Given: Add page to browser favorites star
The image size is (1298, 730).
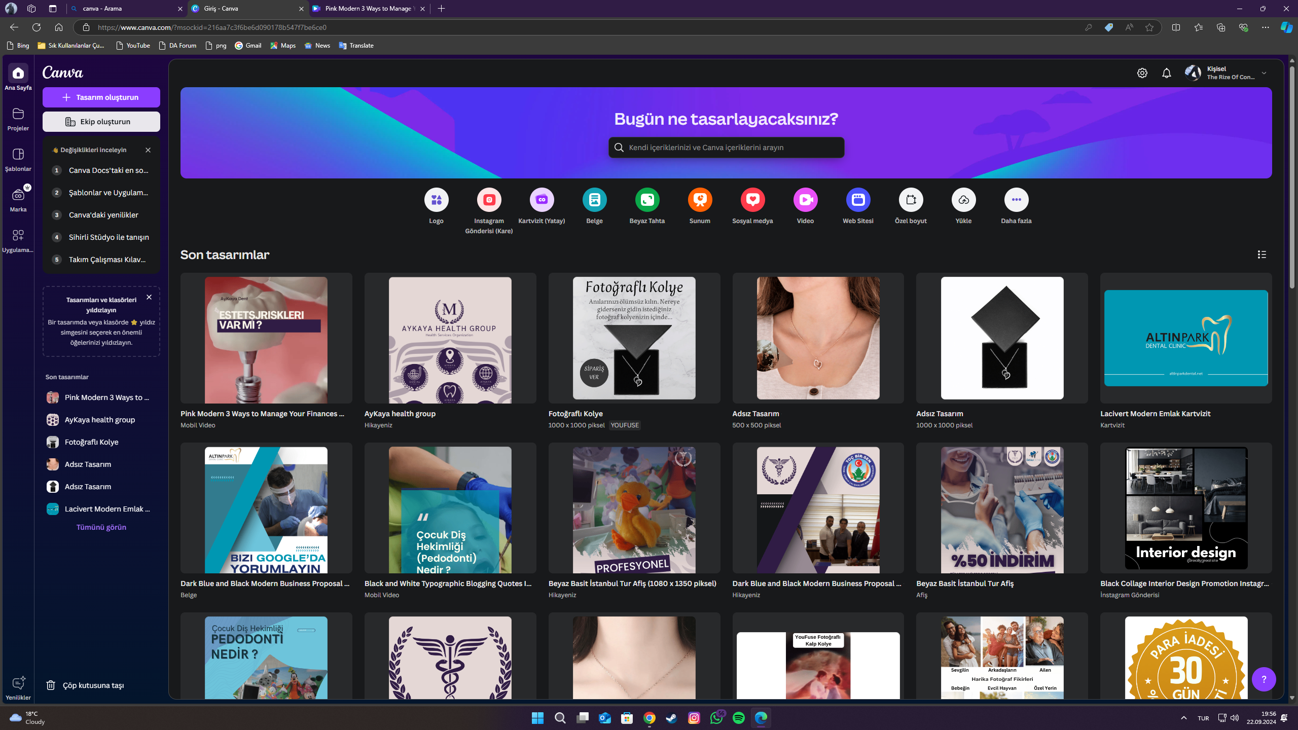Looking at the screenshot, I should [x=1149, y=27].
